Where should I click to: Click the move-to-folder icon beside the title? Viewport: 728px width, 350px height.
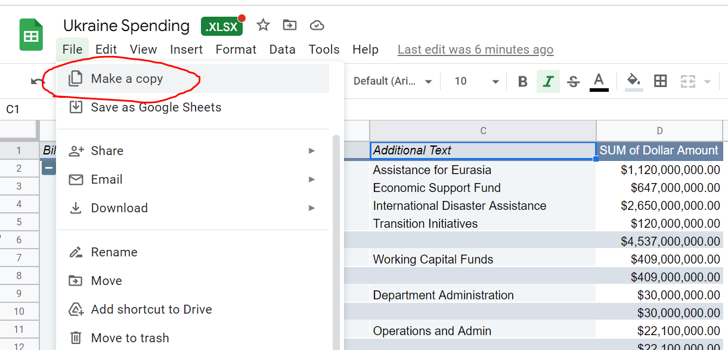290,25
